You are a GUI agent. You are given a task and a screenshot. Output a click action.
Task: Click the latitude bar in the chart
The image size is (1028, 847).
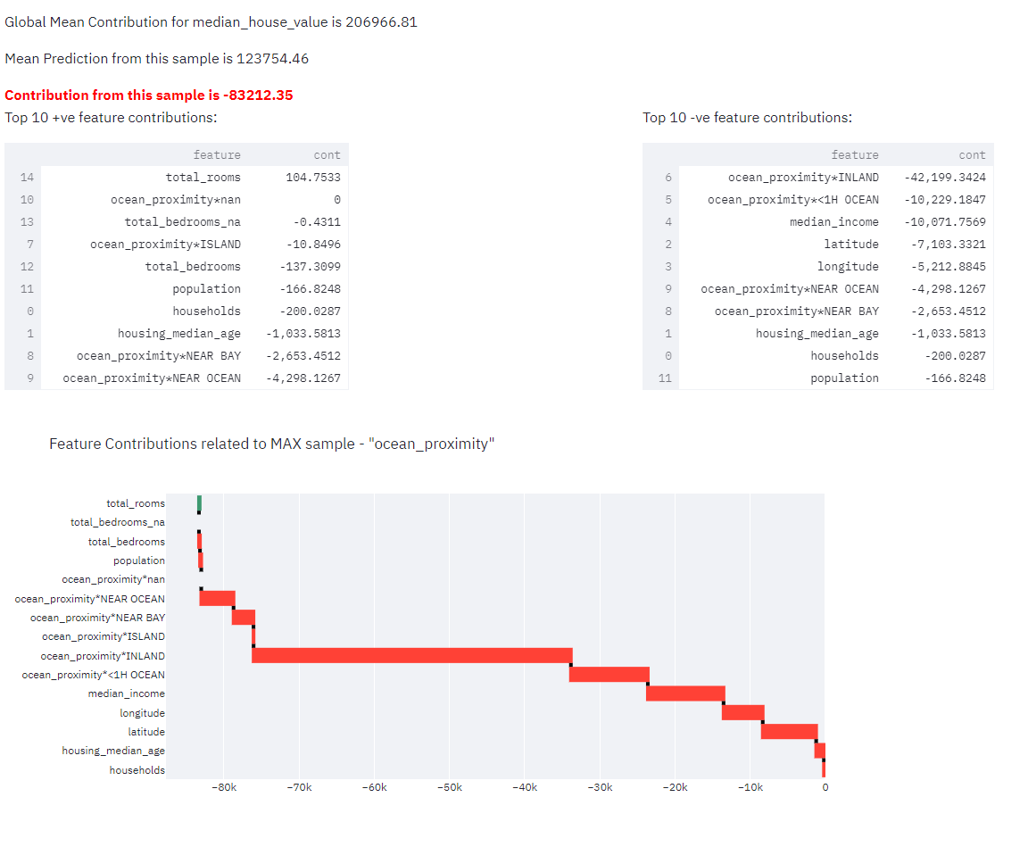point(789,732)
